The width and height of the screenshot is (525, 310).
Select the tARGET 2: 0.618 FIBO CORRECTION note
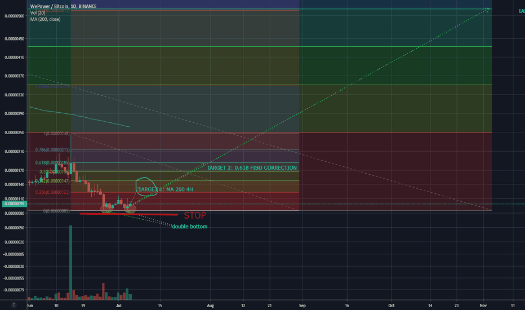click(x=252, y=167)
